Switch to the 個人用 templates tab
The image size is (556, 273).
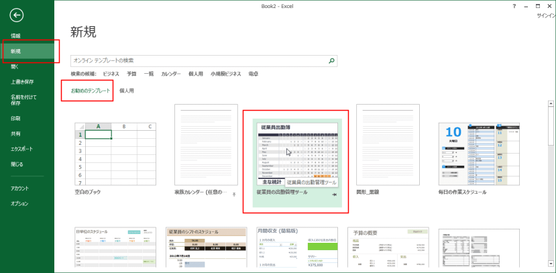(x=127, y=90)
